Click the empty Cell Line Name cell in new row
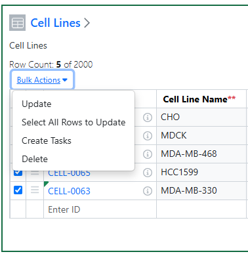 point(201,209)
